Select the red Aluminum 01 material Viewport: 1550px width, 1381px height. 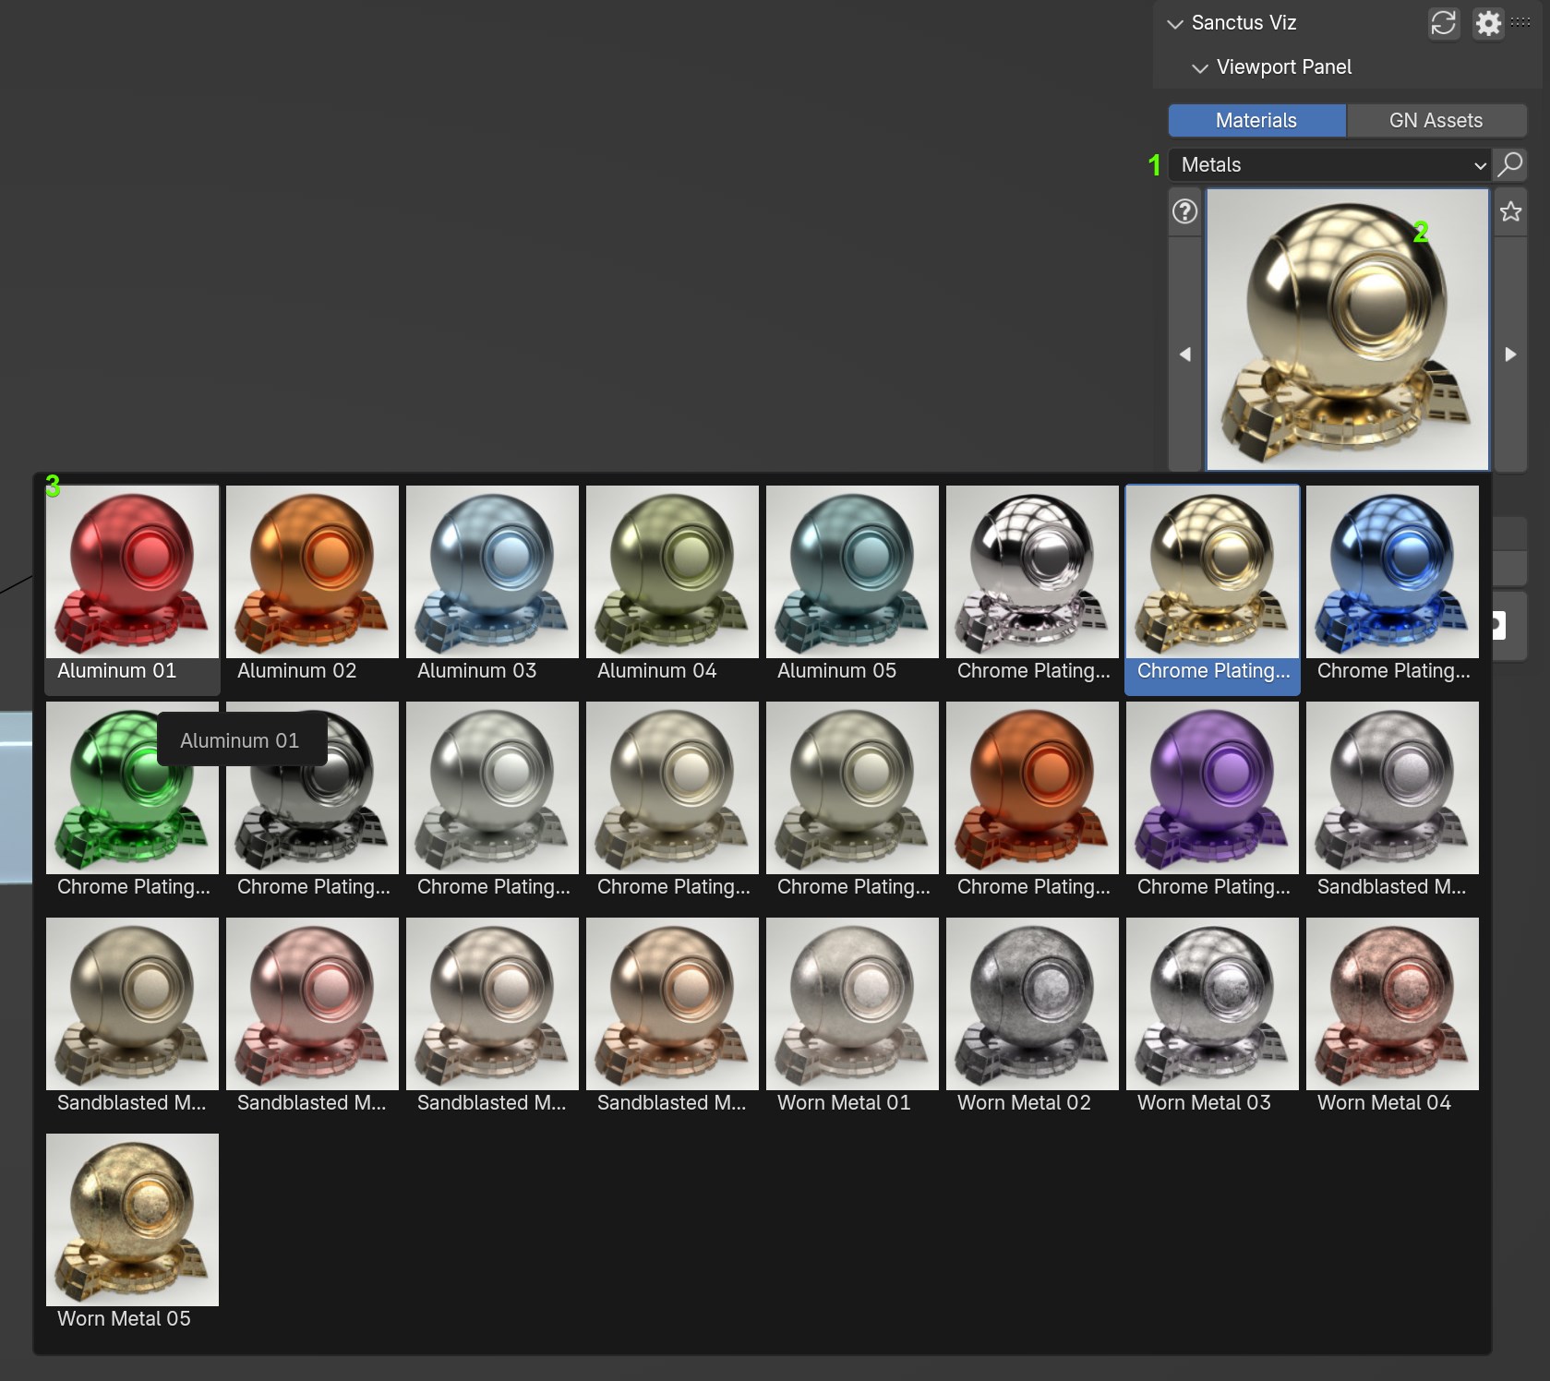pos(132,572)
